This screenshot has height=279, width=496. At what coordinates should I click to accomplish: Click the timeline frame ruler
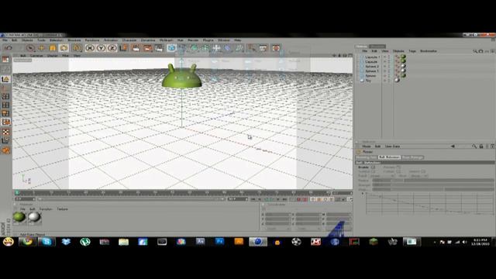click(x=172, y=192)
